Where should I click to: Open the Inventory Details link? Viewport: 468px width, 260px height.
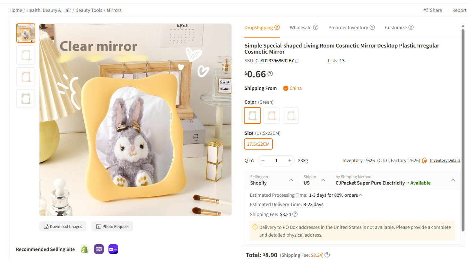(445, 160)
